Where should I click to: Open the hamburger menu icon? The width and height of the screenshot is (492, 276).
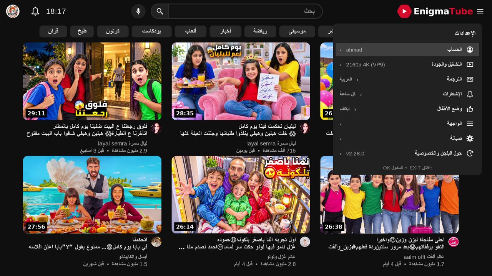(x=480, y=11)
